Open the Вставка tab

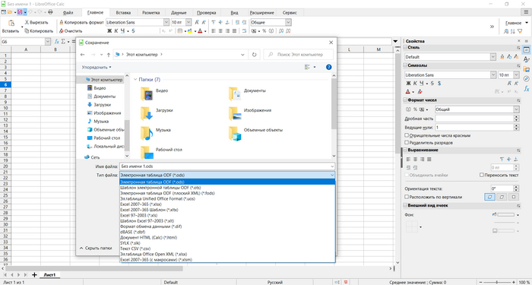pyautogui.click(x=123, y=13)
